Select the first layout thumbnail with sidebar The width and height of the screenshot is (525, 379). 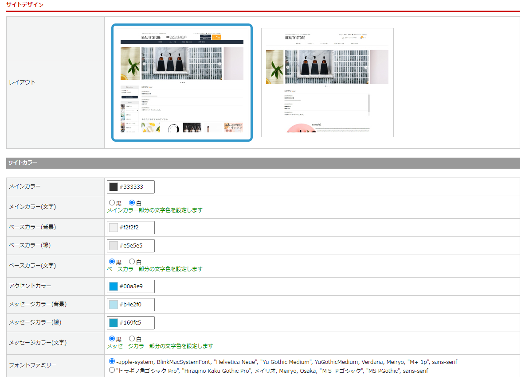coord(182,82)
